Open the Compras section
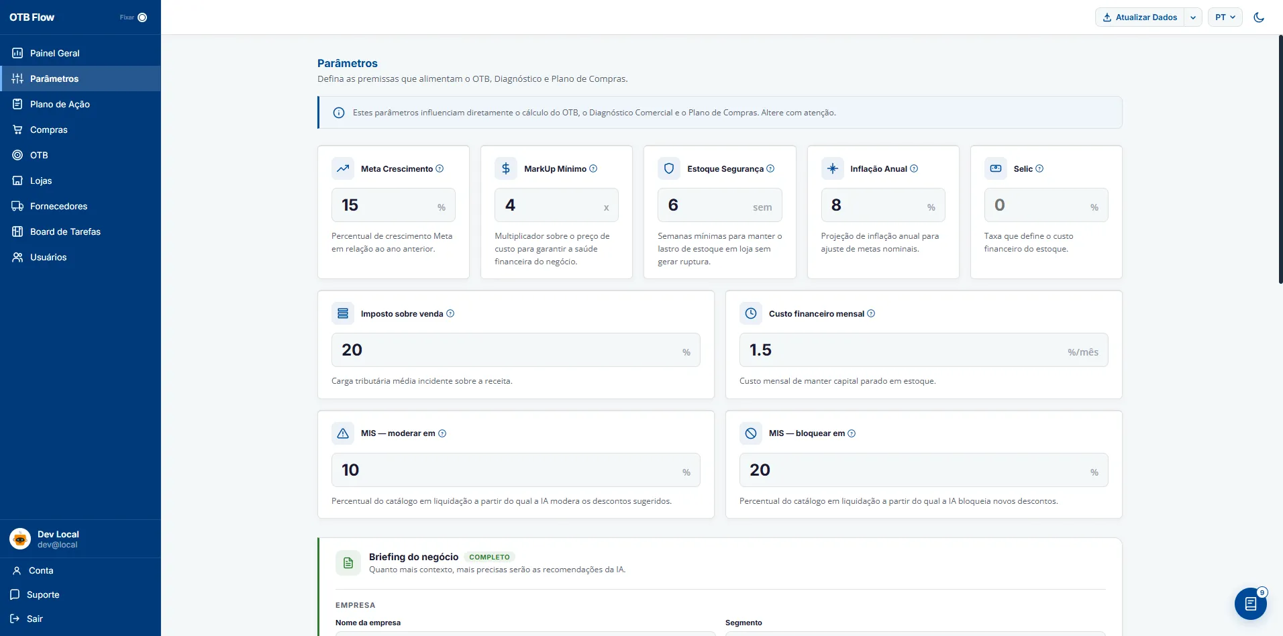The width and height of the screenshot is (1283, 636). click(x=81, y=129)
